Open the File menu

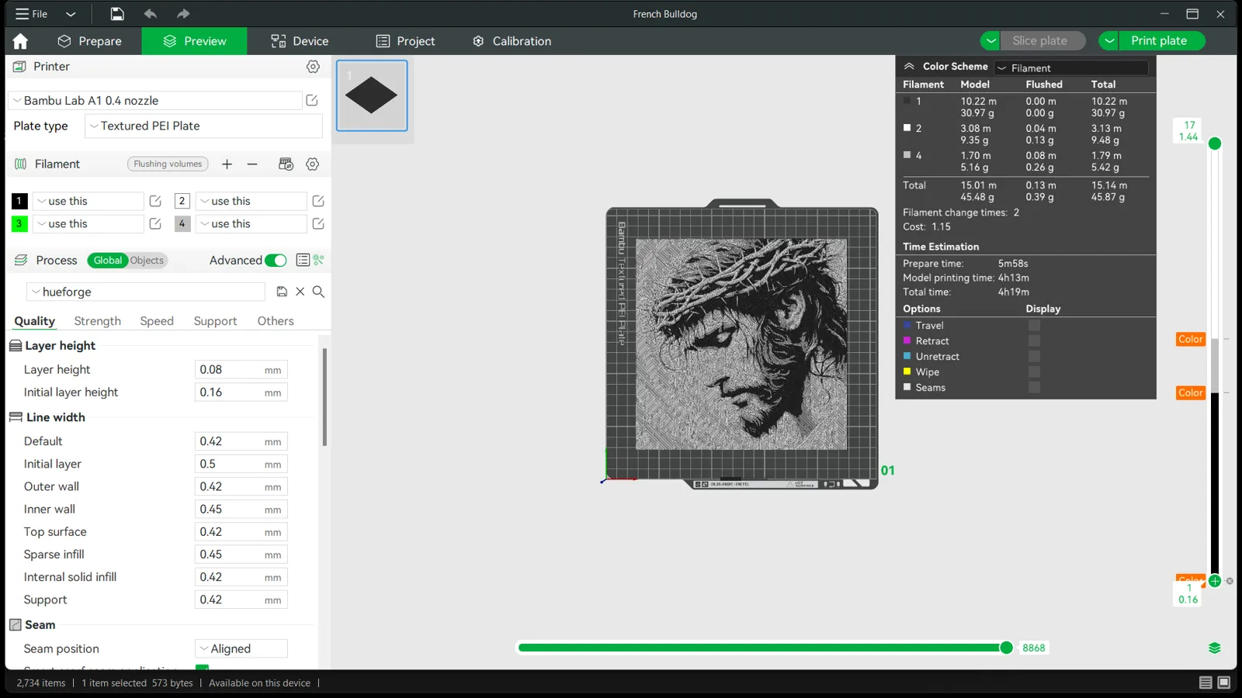pos(32,14)
